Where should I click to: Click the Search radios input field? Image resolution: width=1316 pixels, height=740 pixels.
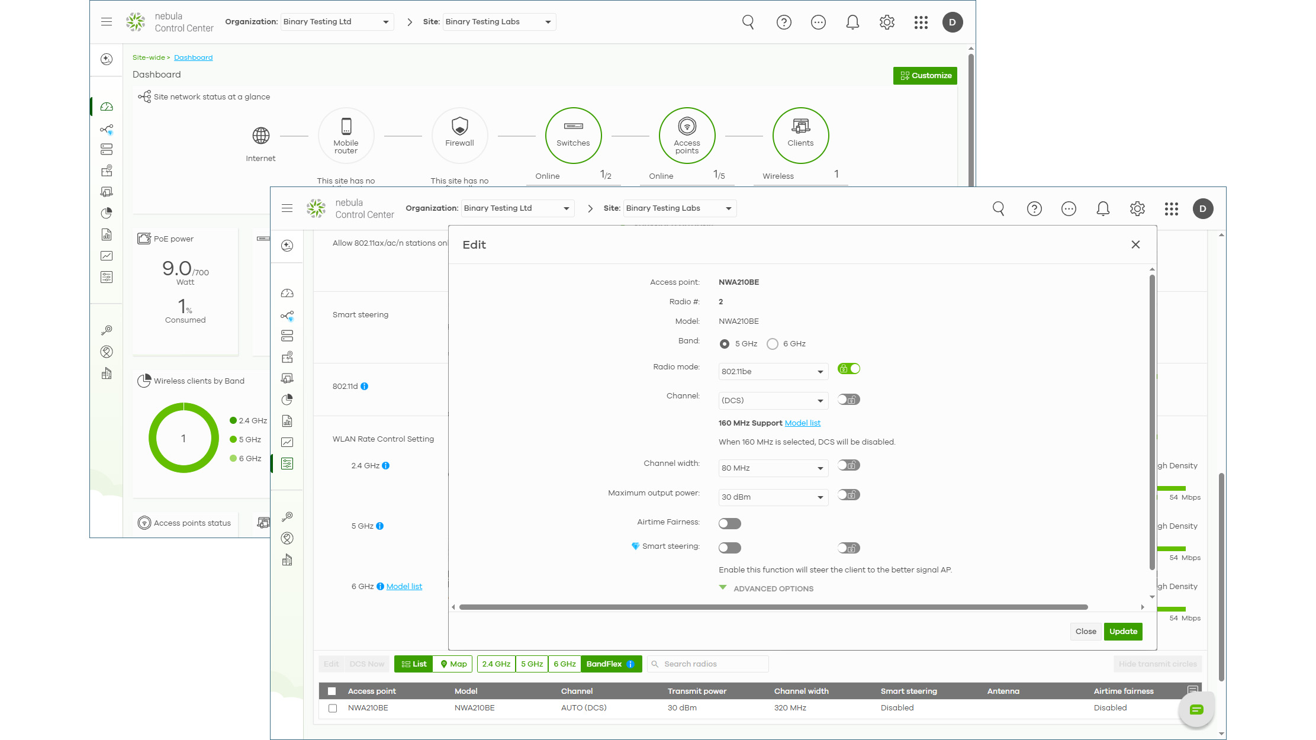coord(707,664)
